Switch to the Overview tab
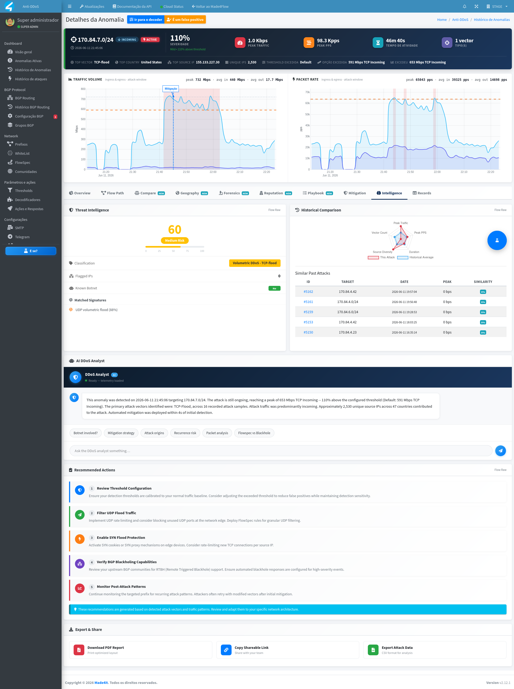 click(x=80, y=193)
